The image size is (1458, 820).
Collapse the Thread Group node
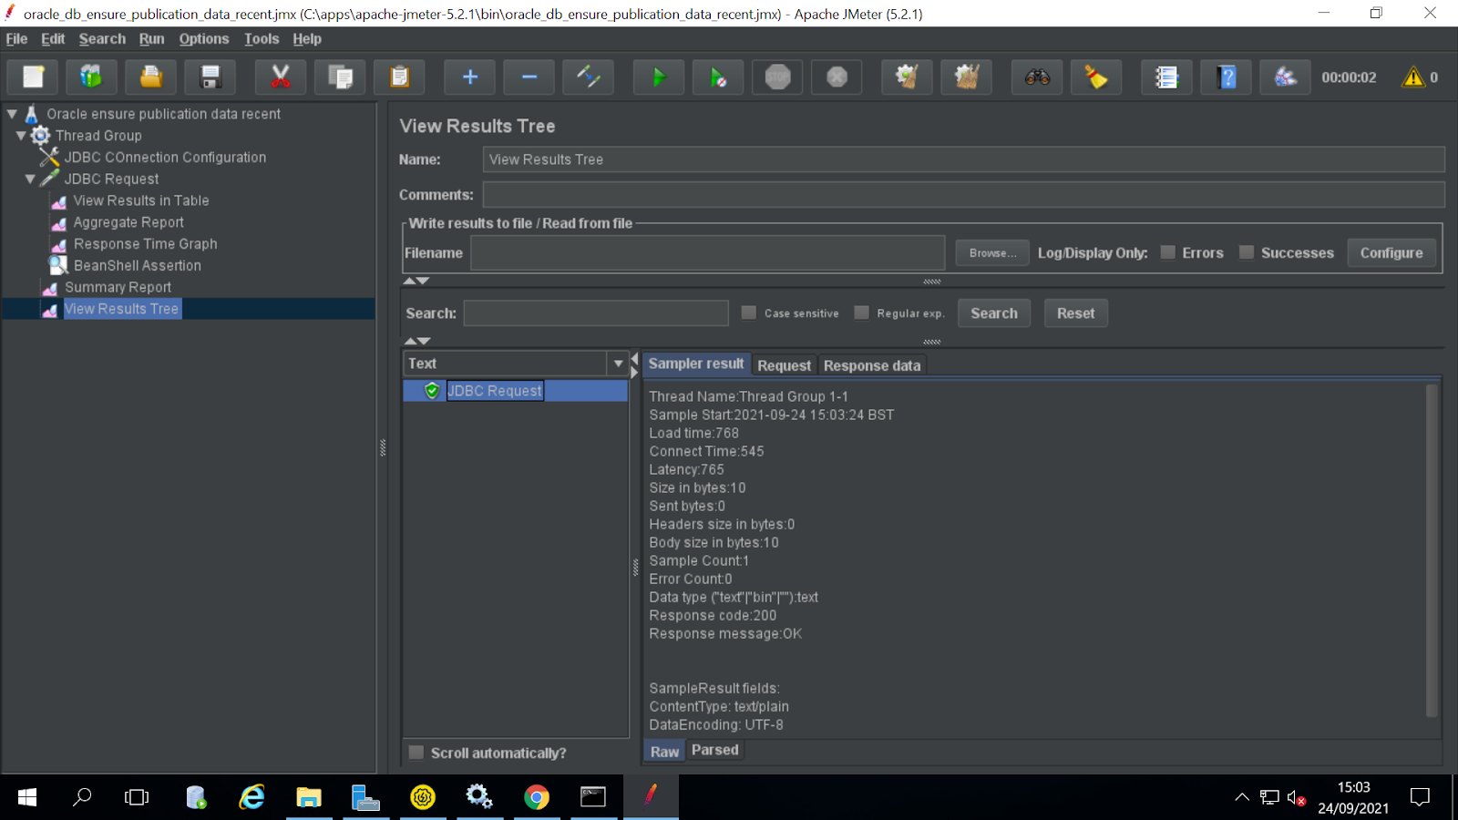point(21,136)
